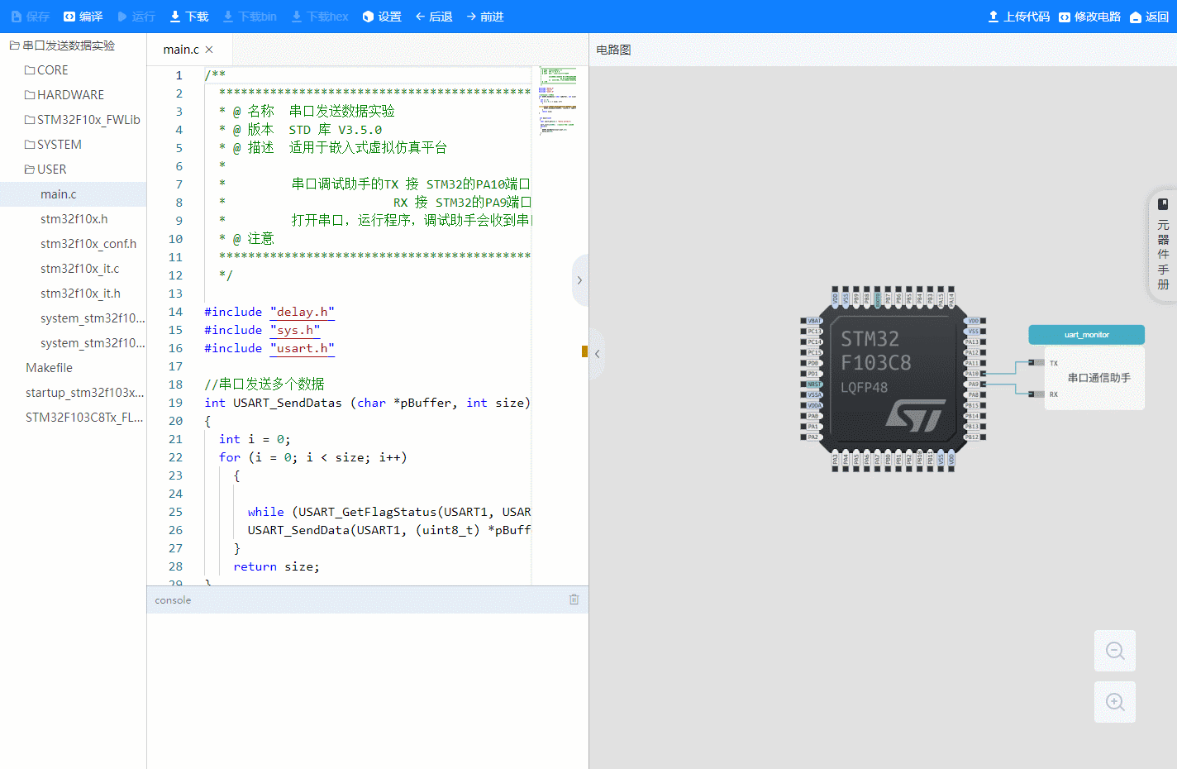Image resolution: width=1177 pixels, height=769 pixels.
Task: Click 上传代码 upload code
Action: pyautogui.click(x=1018, y=17)
